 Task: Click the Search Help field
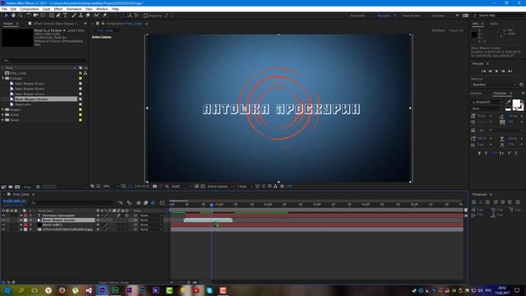tap(498, 16)
